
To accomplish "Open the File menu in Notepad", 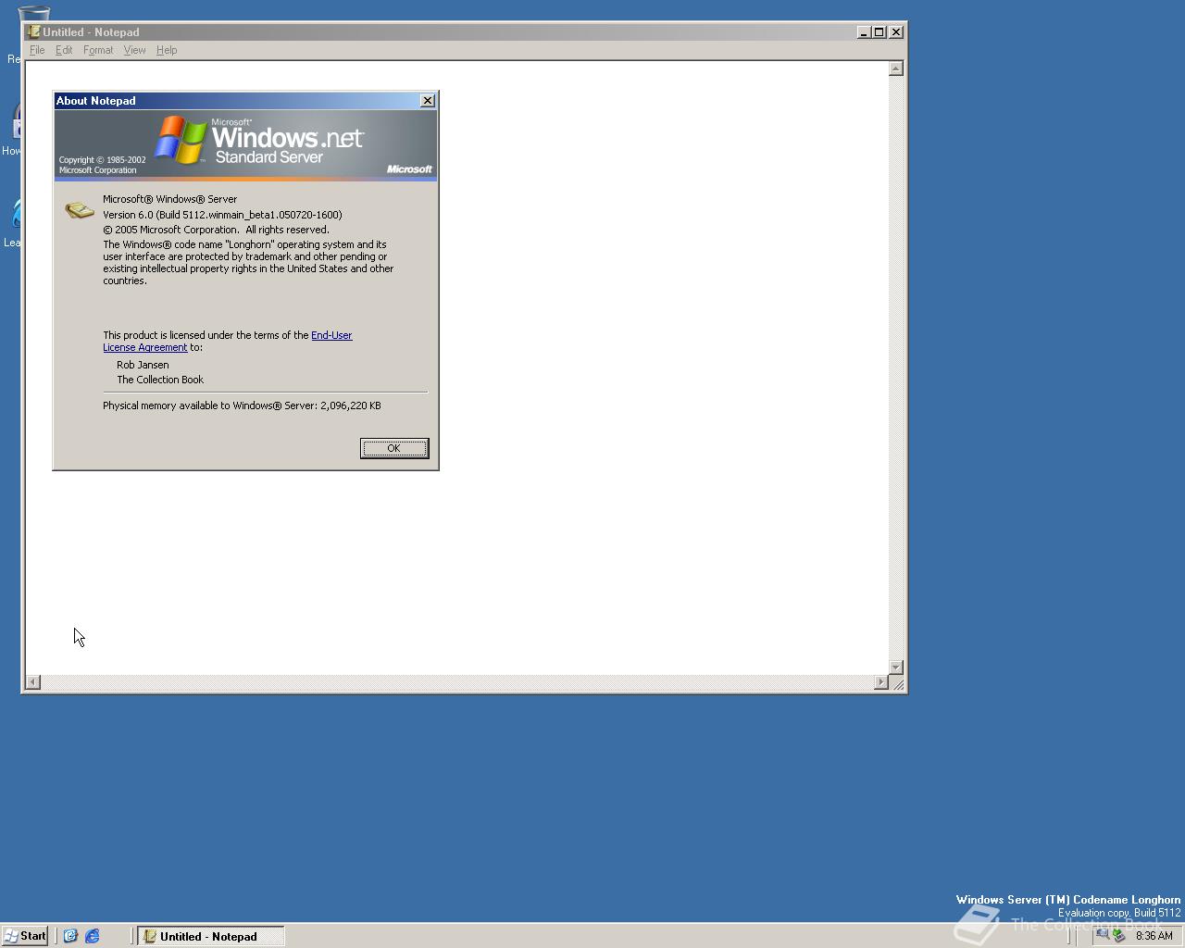I will [x=37, y=50].
